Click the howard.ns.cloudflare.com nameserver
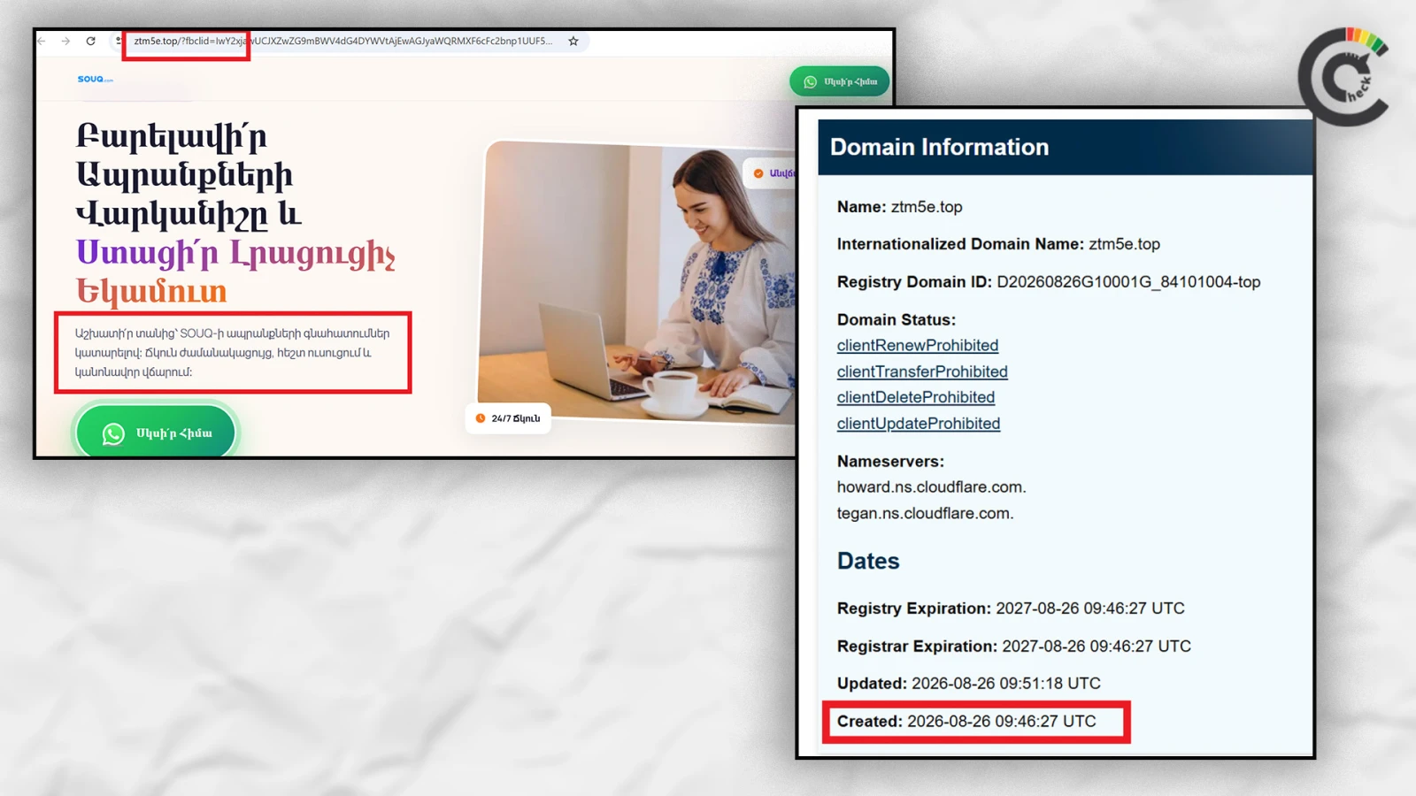Image resolution: width=1416 pixels, height=796 pixels. [931, 487]
